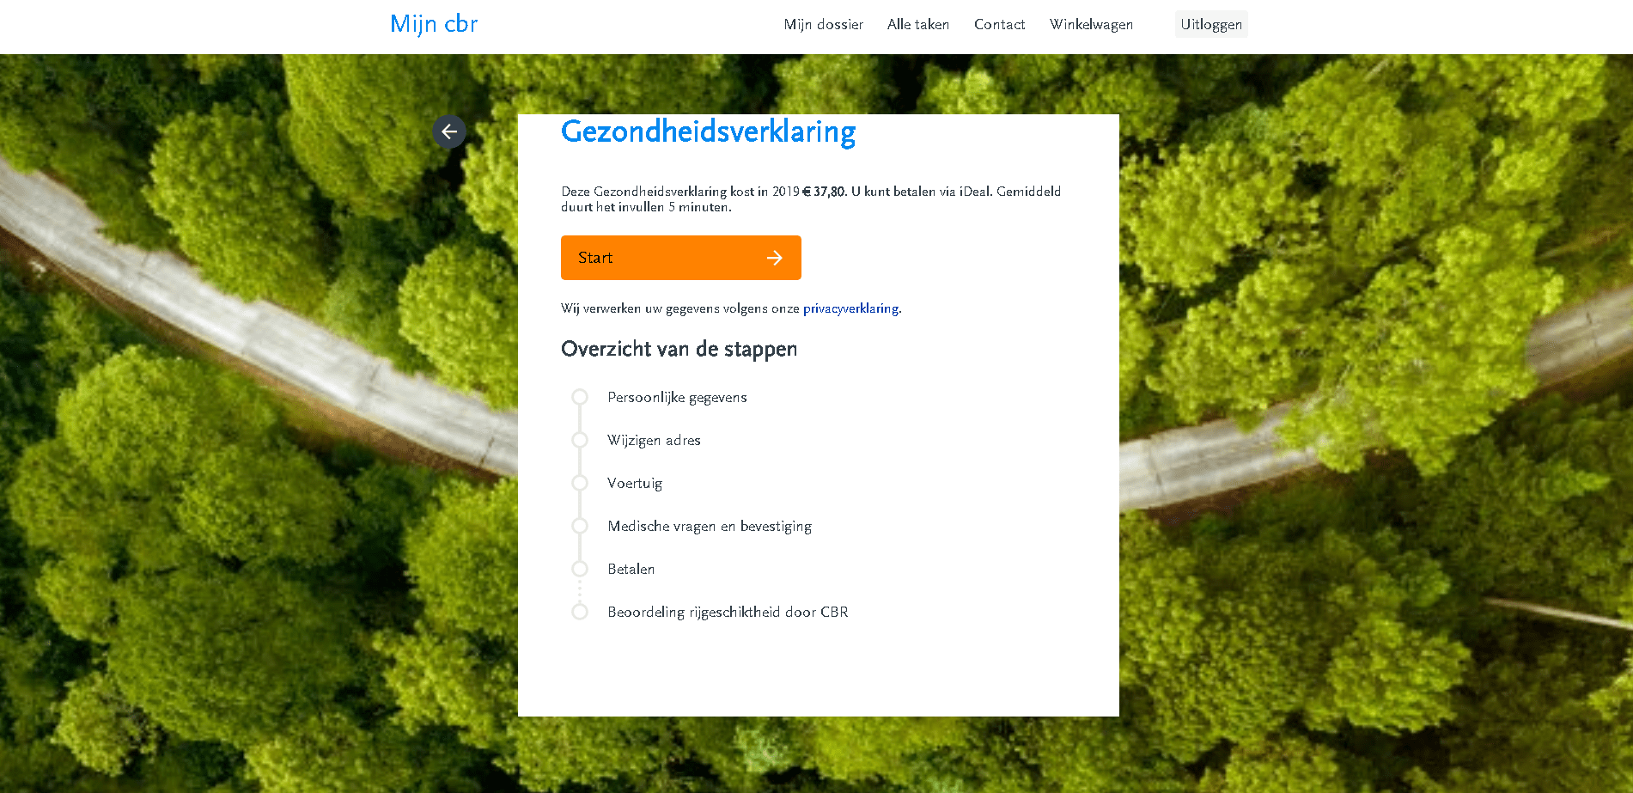Select Beoordeling rijgeschiktheid door CBR text
Screen dimensions: 1633x793
tap(728, 612)
